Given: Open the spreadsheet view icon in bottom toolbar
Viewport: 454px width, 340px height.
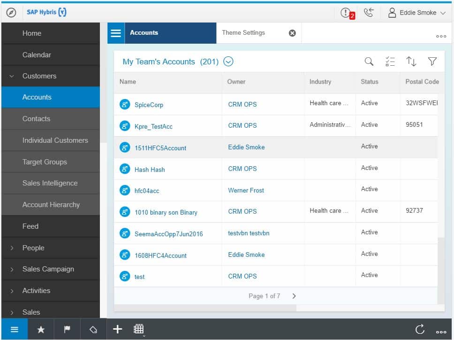Looking at the screenshot, I should 138,329.
